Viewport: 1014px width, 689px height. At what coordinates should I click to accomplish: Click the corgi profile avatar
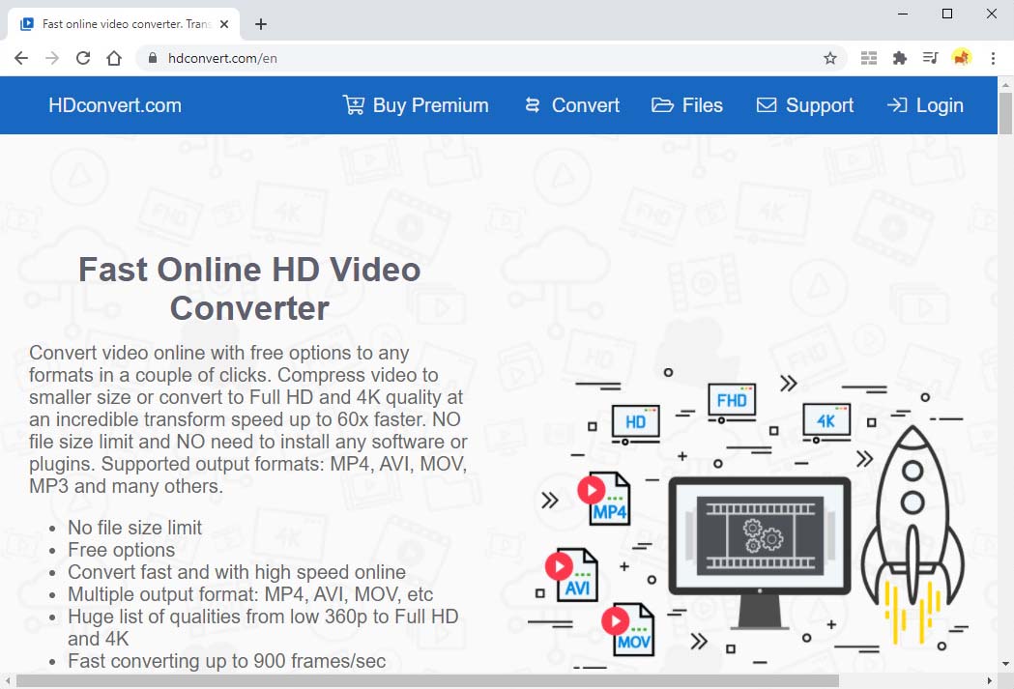[x=961, y=58]
